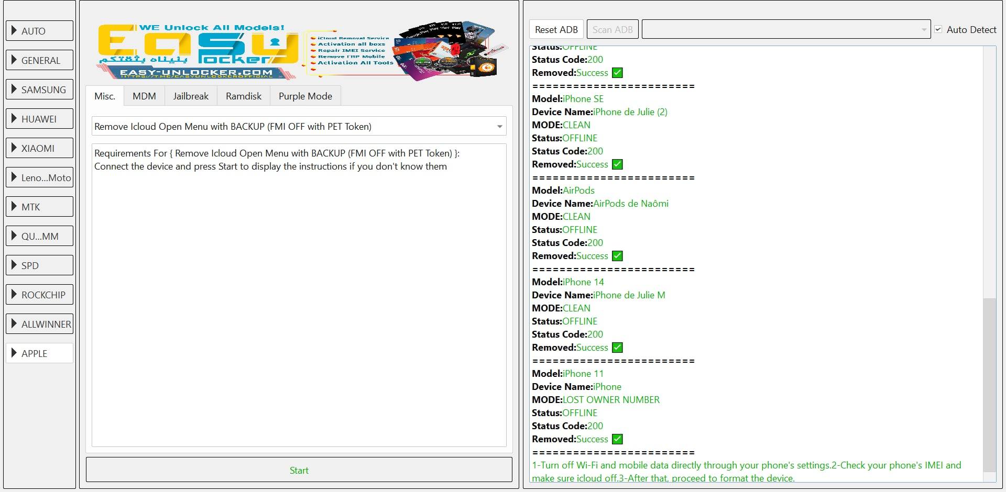Click green checkmark for iPhone SE Removed
The height and width of the screenshot is (492, 1006).
click(x=617, y=164)
